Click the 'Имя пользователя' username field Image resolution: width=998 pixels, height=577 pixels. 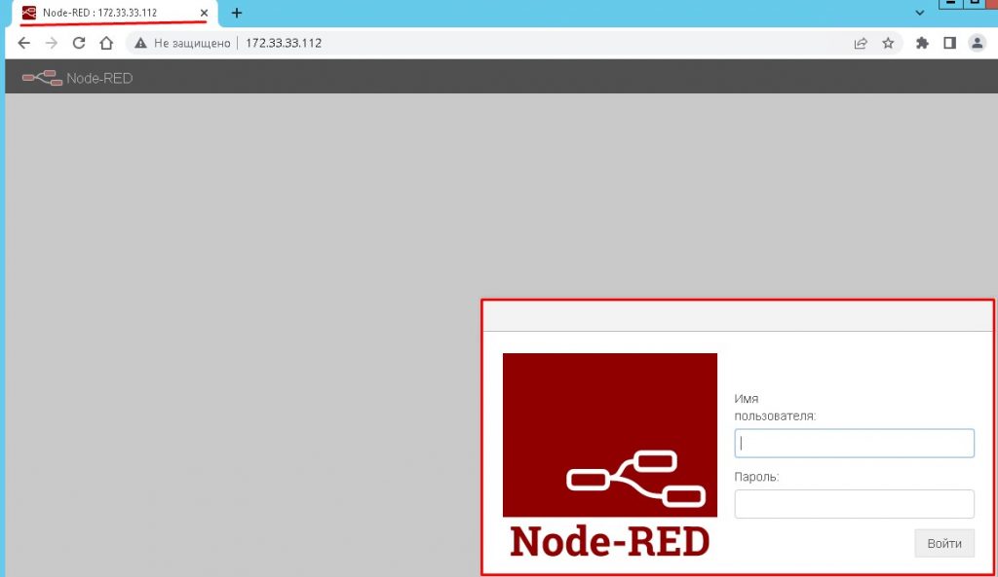[854, 444]
